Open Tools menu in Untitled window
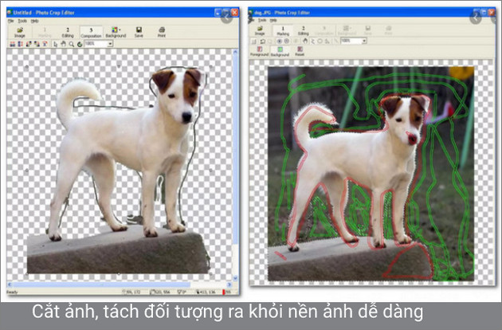The image size is (502, 330). 22,21
